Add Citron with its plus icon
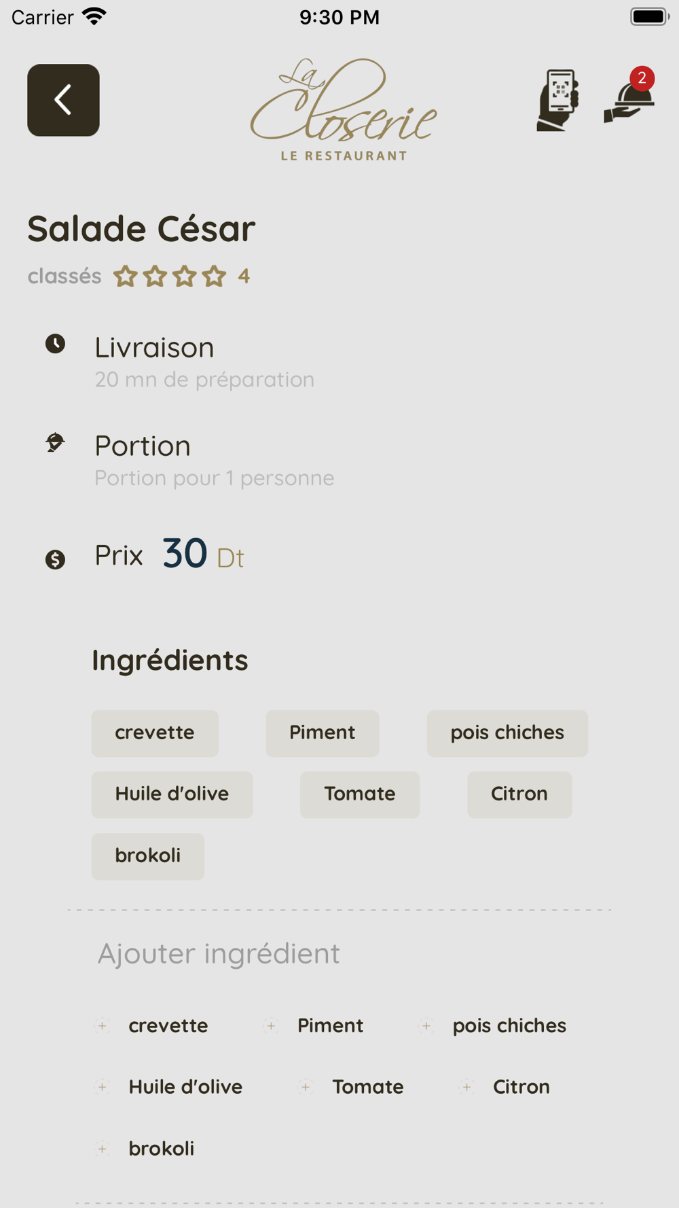Image resolution: width=679 pixels, height=1208 pixels. (466, 1087)
